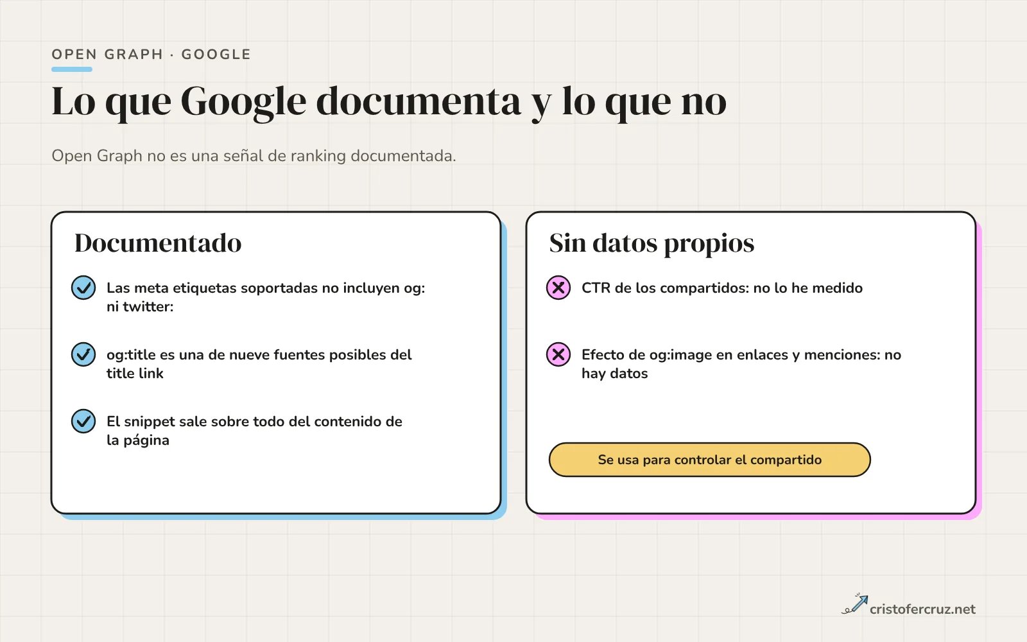Click the text 'Efecto de og:image en enlaces y menciones'
This screenshot has width=1027, height=642.
click(x=730, y=354)
